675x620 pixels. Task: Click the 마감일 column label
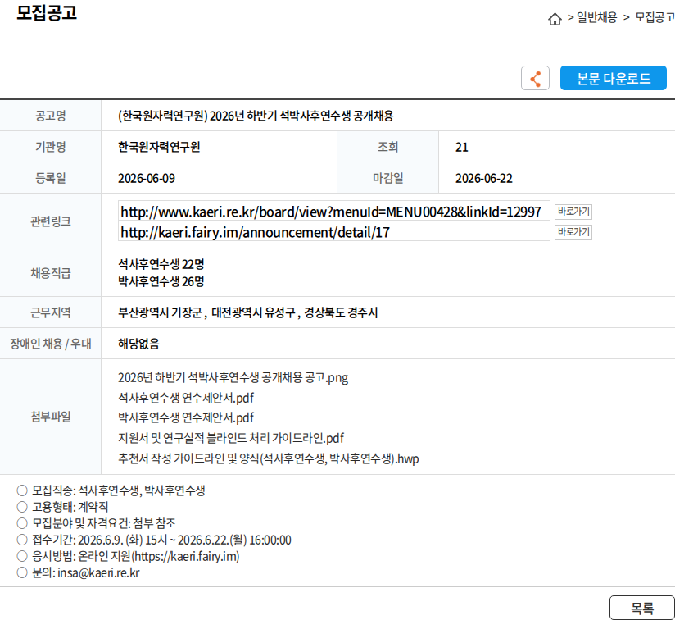click(x=387, y=178)
